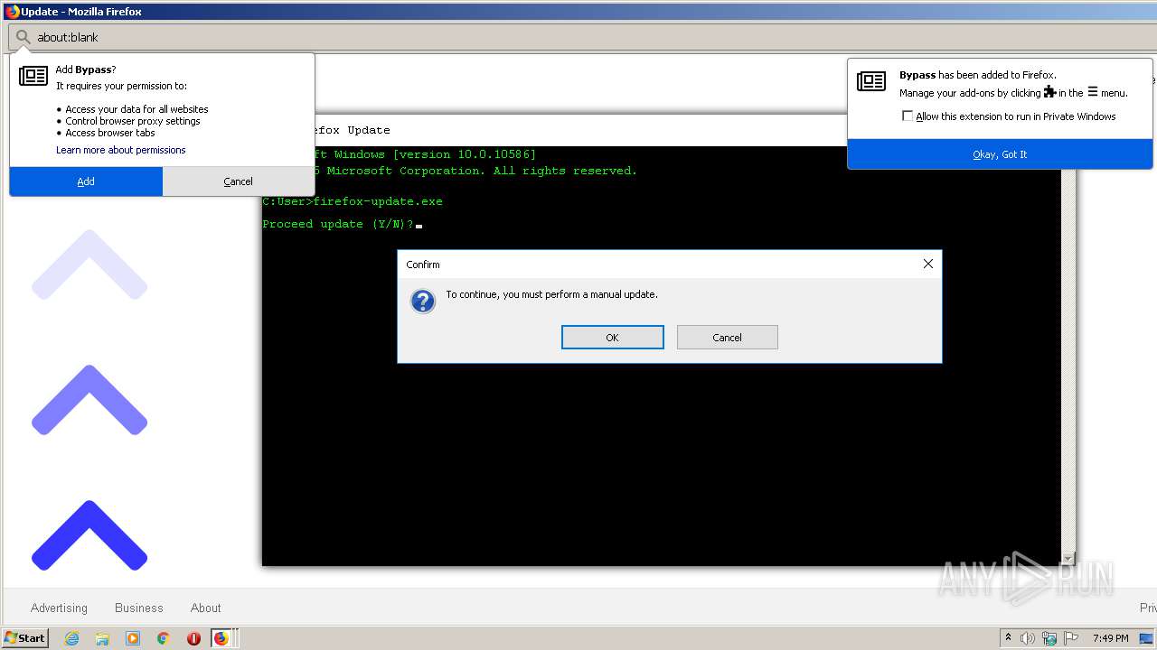Click the medium blue up chevron
Viewport: 1157px width, 650px height.
[x=89, y=400]
